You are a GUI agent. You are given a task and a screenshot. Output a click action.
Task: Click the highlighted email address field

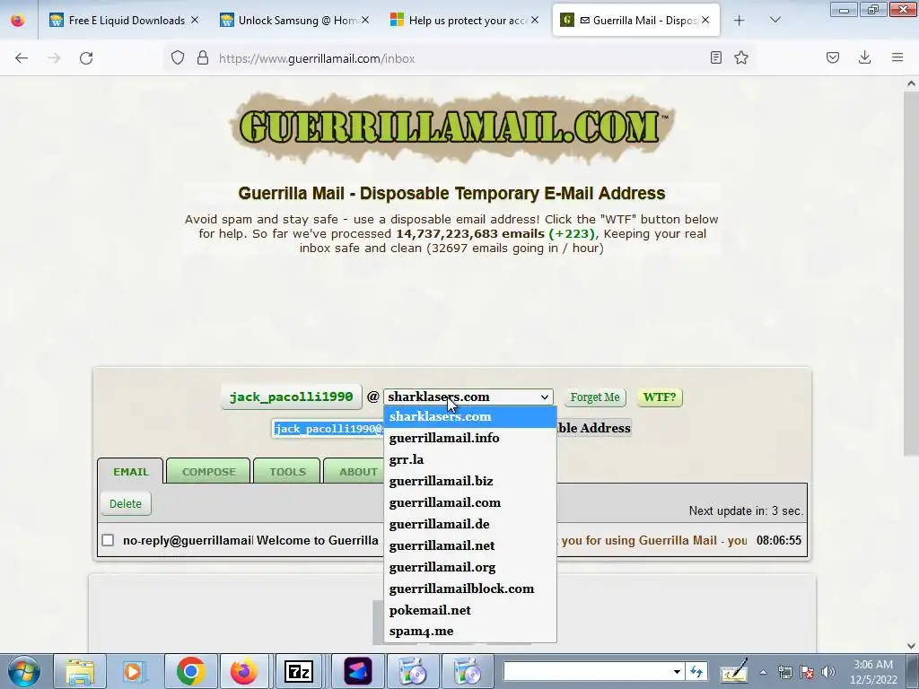coord(328,429)
